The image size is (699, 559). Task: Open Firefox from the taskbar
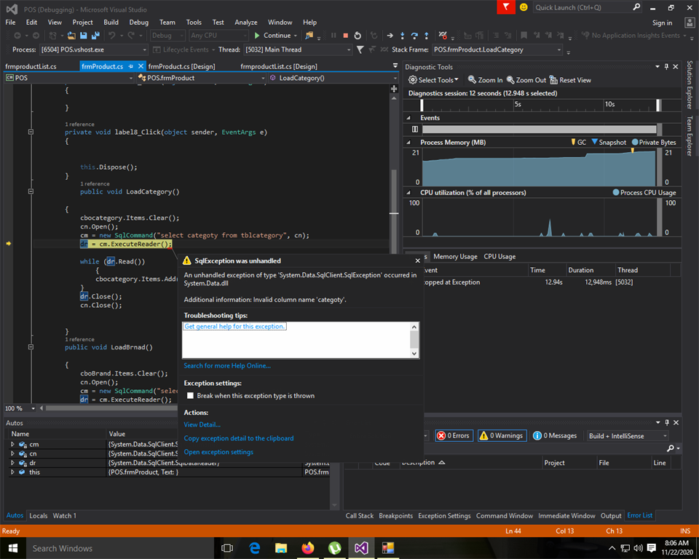click(x=307, y=548)
